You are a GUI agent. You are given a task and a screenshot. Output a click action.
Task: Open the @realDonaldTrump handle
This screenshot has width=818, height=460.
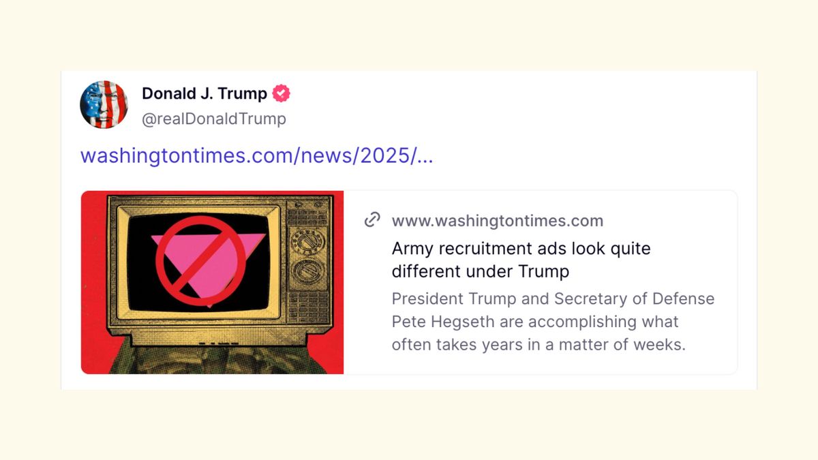tap(213, 119)
